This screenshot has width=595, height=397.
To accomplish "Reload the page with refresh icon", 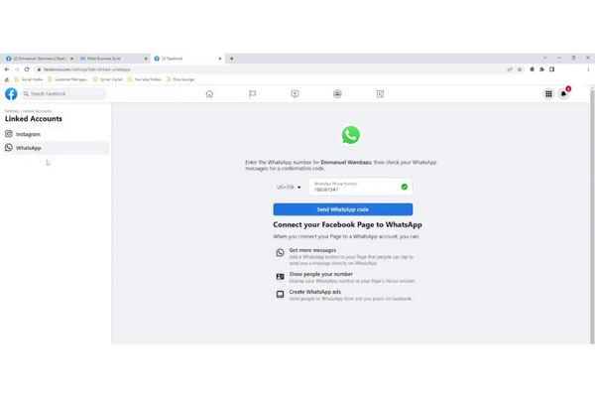I will (27, 69).
